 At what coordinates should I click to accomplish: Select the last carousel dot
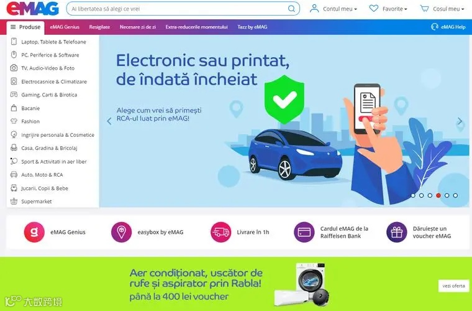click(455, 195)
